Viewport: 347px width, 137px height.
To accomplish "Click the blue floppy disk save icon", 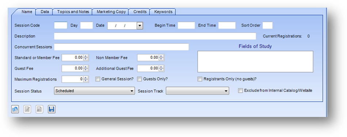I will tap(52, 109).
